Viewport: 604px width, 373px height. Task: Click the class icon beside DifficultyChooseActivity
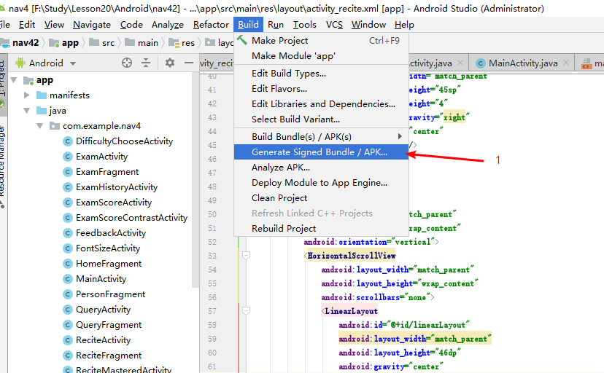pyautogui.click(x=68, y=141)
